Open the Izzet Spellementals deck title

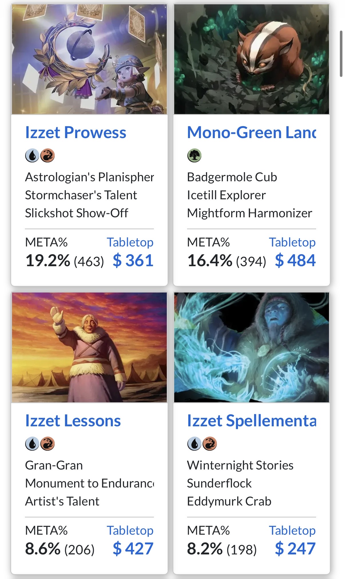(251, 421)
